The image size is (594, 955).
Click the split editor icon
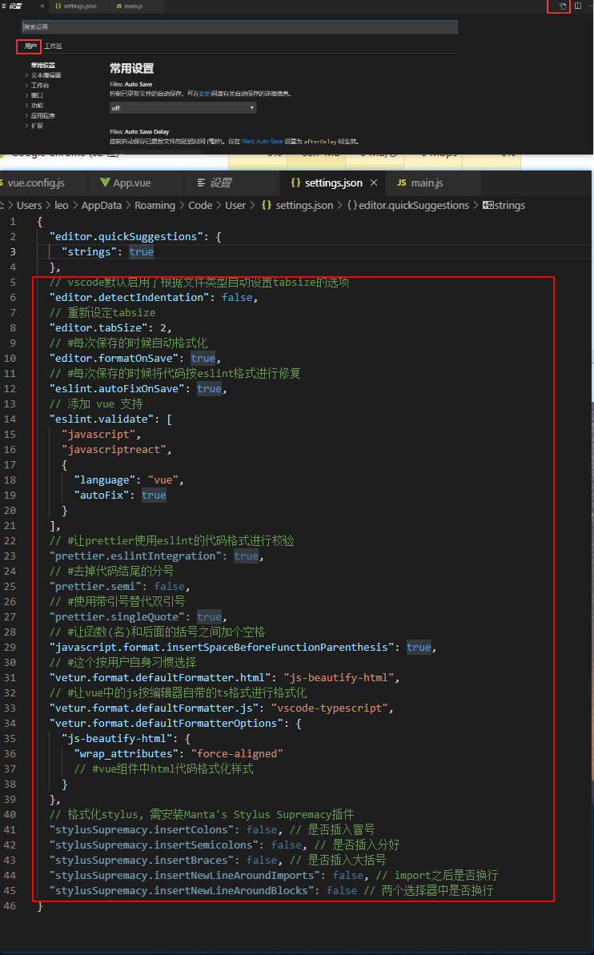(578, 6)
